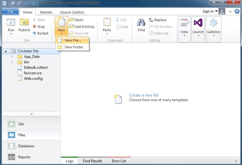The width and height of the screenshot is (242, 165).
Task: Click Close All files
Action: (x=79, y=33)
